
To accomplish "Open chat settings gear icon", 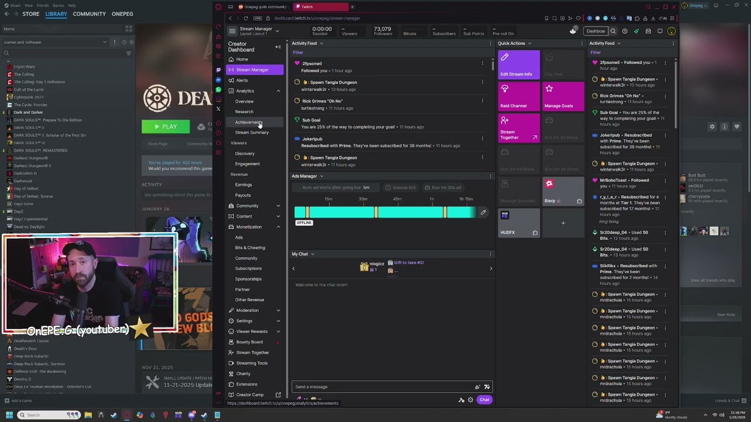I will click(x=471, y=400).
